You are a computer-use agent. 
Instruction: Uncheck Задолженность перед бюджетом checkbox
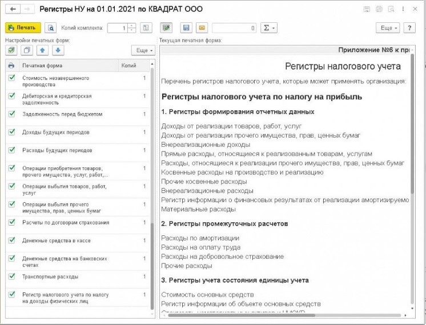(x=12, y=114)
